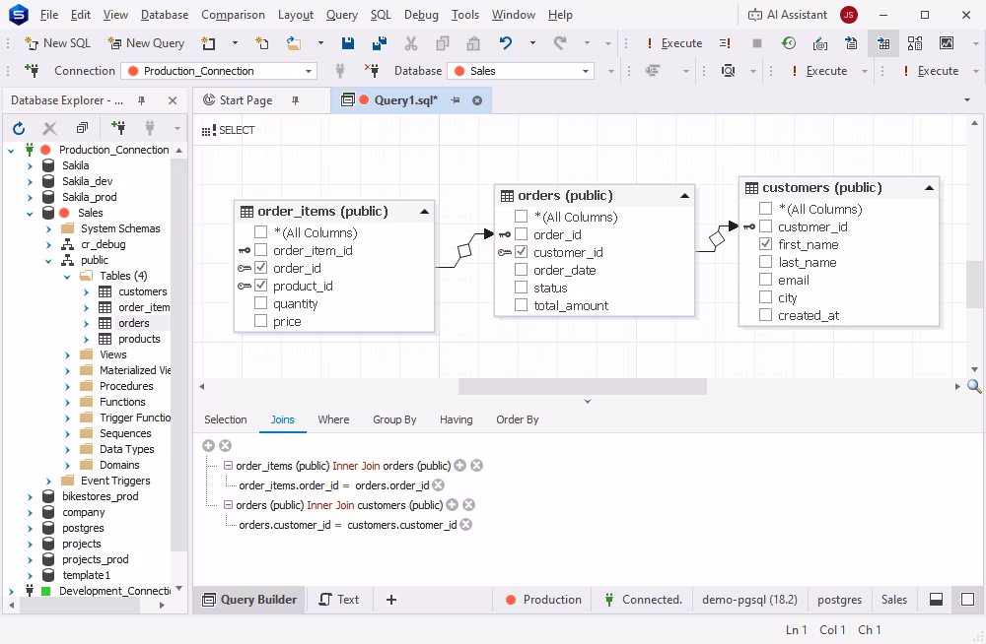Uncheck first_name in customers table
Viewport: 986px width, 644px height.
[x=766, y=244]
